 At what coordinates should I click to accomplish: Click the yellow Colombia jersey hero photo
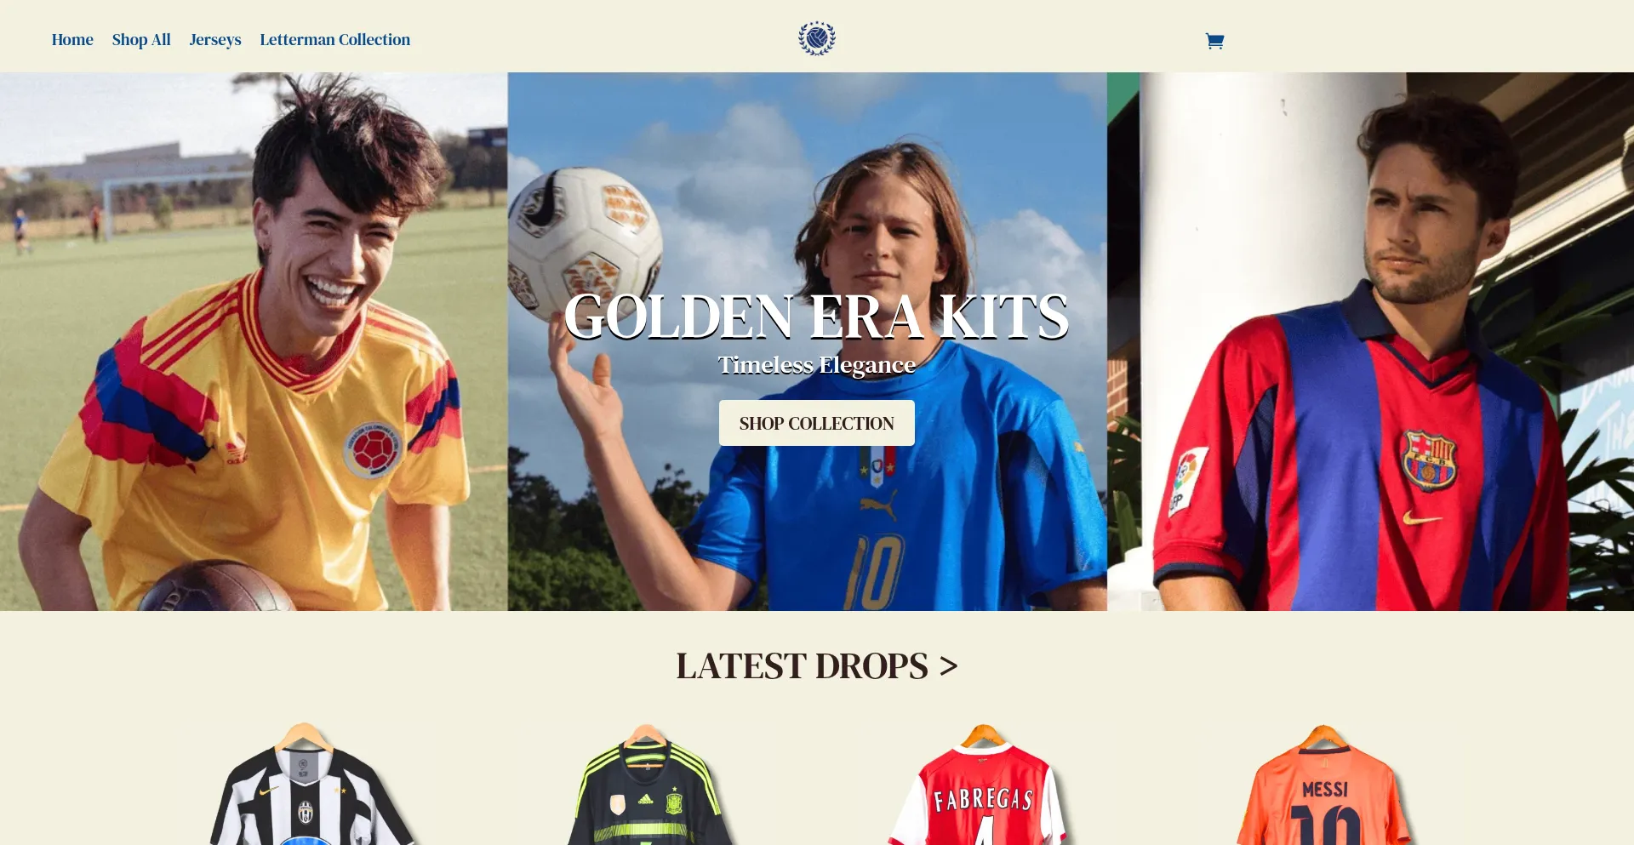pos(254,341)
